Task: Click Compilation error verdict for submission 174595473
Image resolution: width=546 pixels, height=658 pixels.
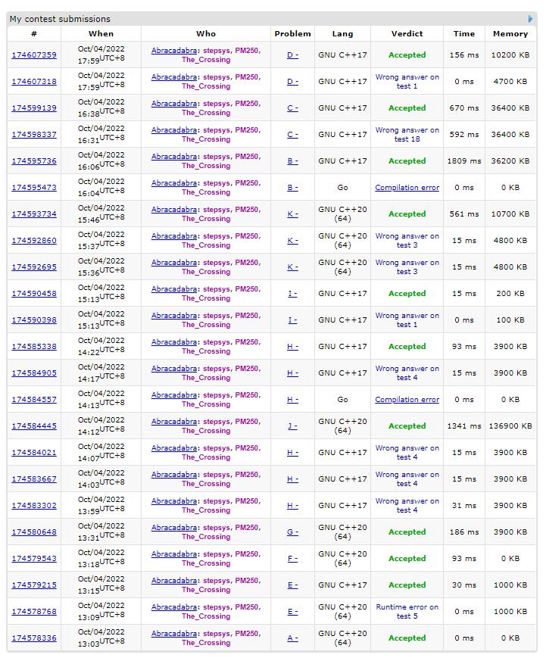Action: point(407,188)
